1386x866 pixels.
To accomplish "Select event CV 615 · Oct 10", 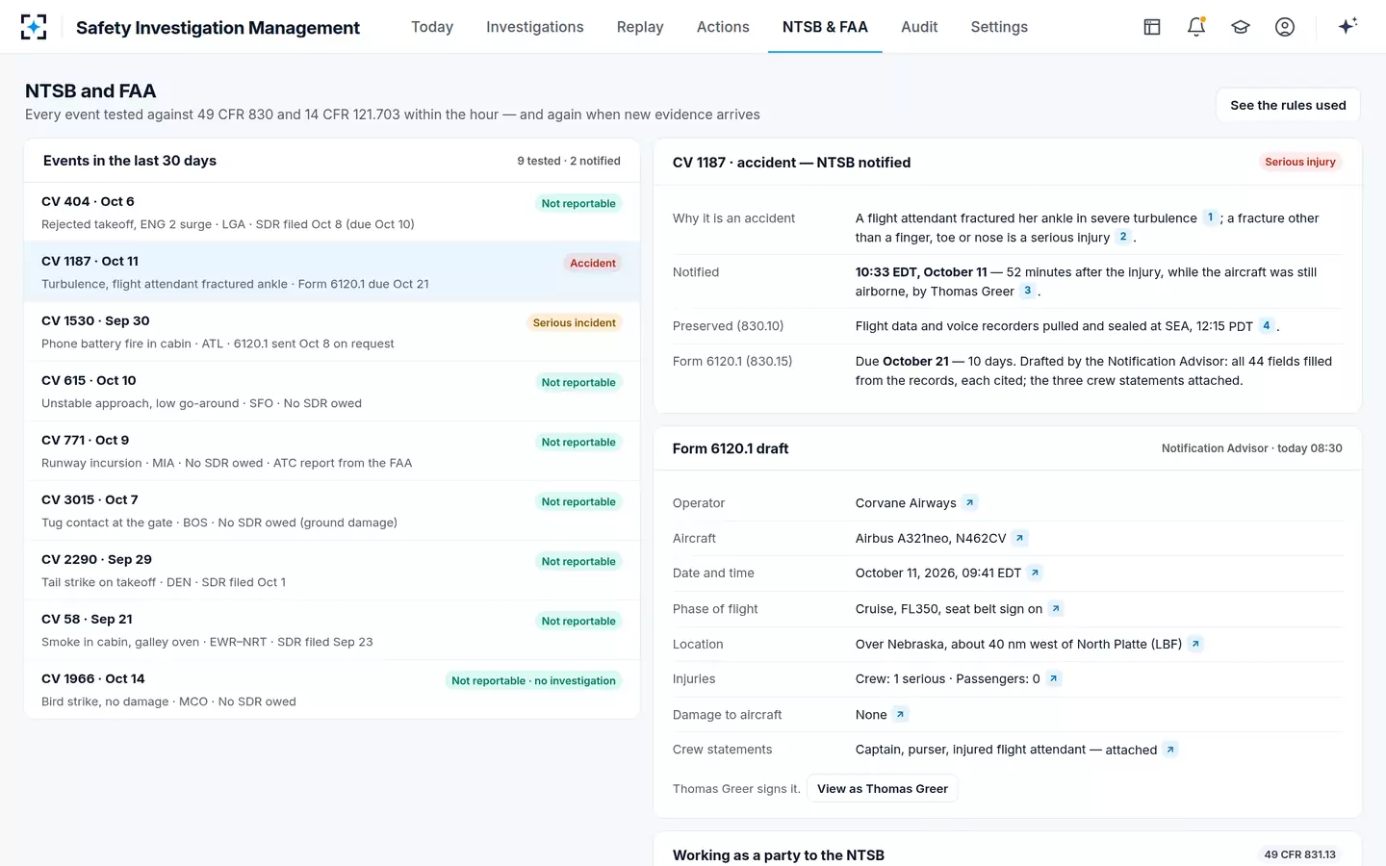I will point(332,392).
